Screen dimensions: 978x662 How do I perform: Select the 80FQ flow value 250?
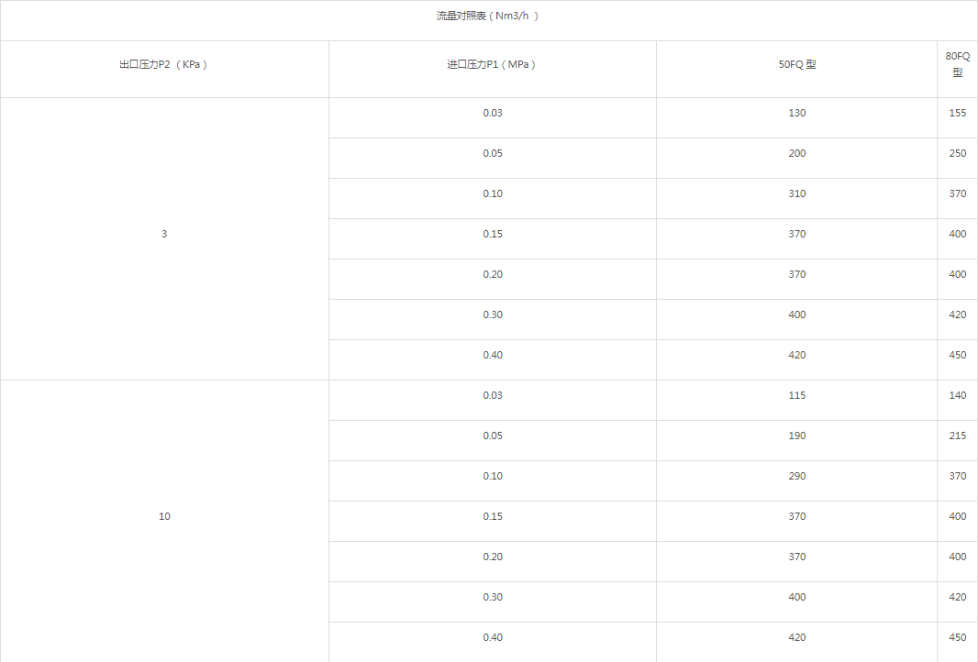[x=957, y=153]
